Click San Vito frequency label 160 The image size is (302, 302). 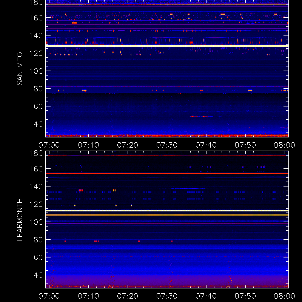pos(36,18)
